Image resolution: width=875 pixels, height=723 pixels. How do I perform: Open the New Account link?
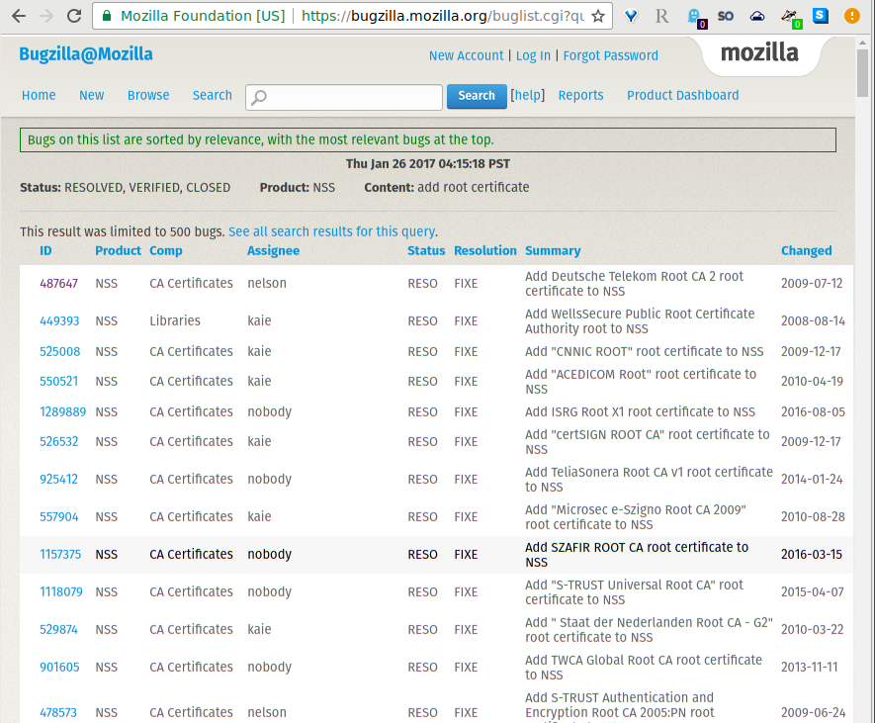tap(466, 55)
